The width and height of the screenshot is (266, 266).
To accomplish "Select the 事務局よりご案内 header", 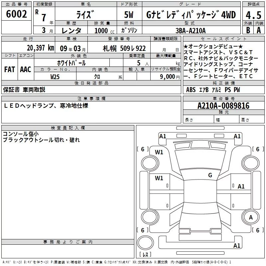I will tap(68, 242).
